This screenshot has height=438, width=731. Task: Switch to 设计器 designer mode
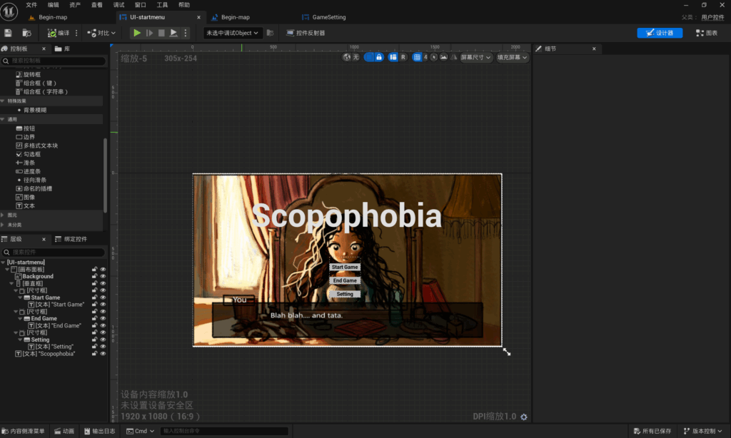660,33
